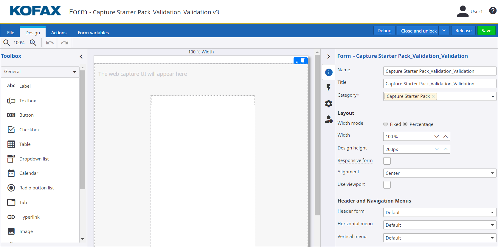Open the lightning bolt actions panel
The width and height of the screenshot is (498, 247).
tap(328, 88)
